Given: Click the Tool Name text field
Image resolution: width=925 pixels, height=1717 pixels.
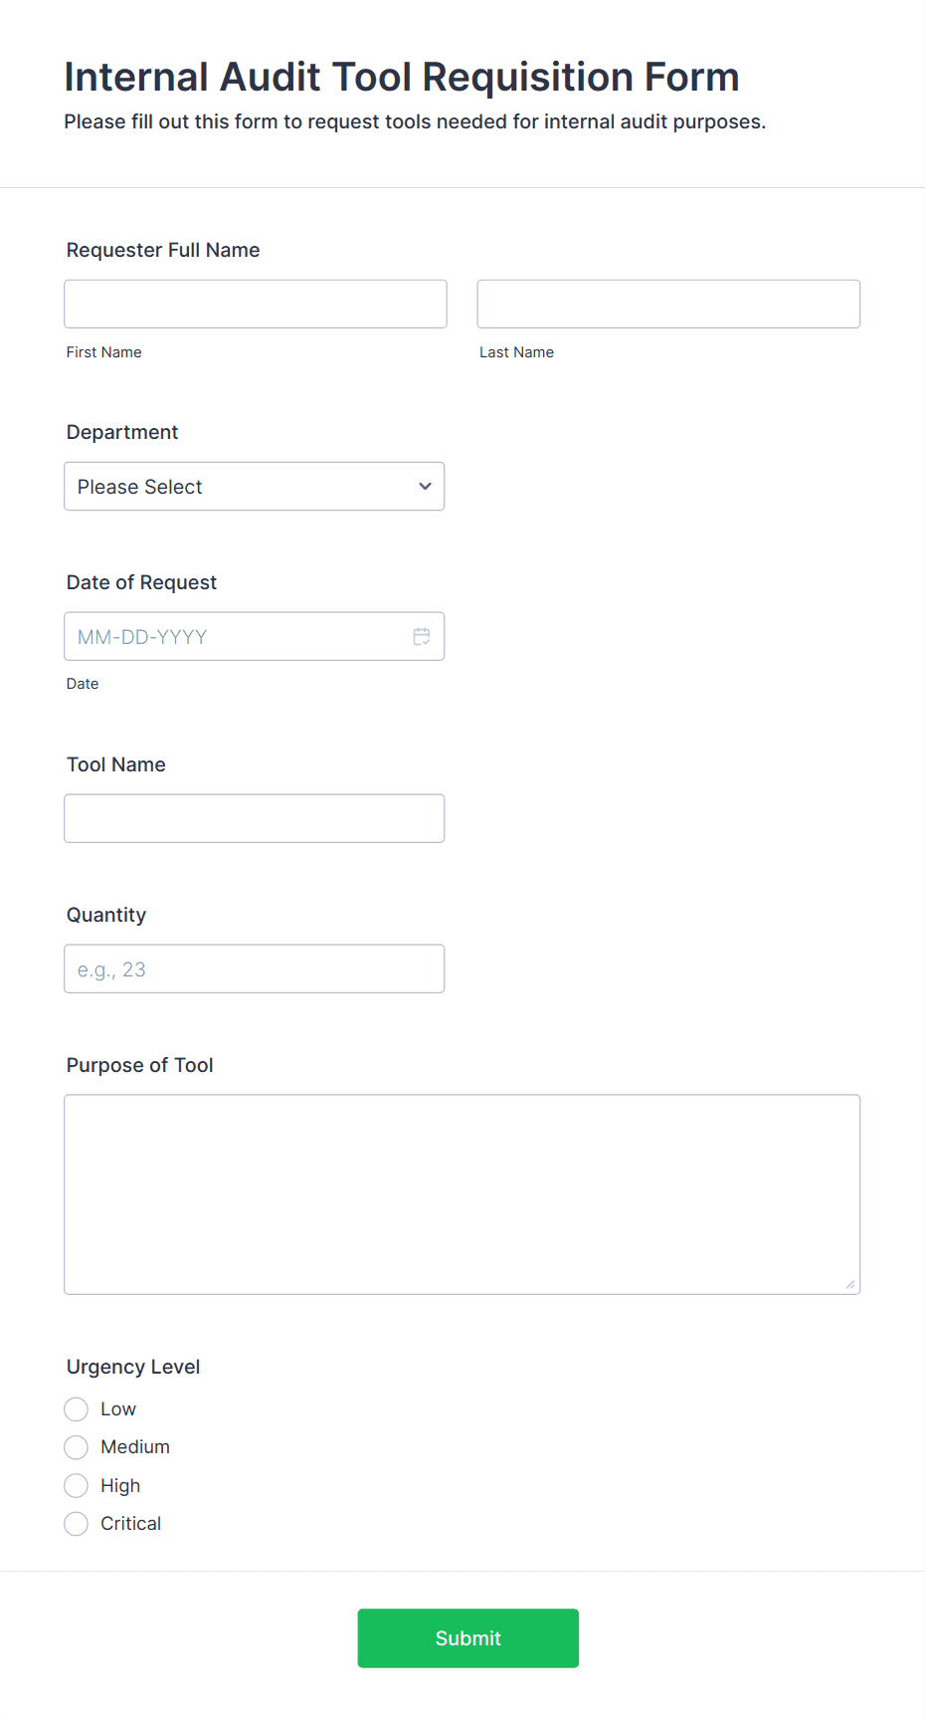Looking at the screenshot, I should pos(255,818).
